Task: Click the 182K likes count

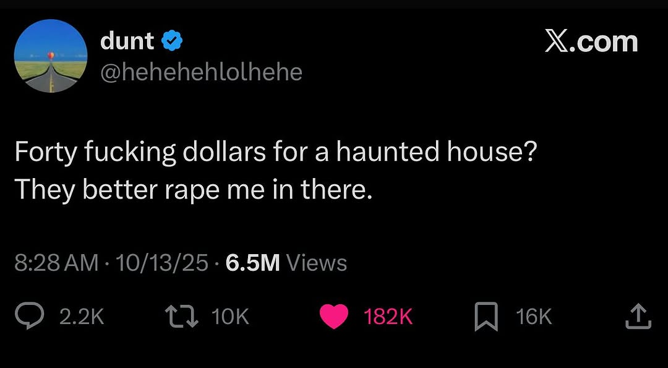Action: point(388,317)
